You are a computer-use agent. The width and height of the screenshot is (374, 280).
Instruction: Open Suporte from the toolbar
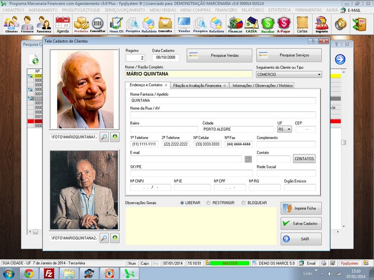pyautogui.click(x=321, y=23)
